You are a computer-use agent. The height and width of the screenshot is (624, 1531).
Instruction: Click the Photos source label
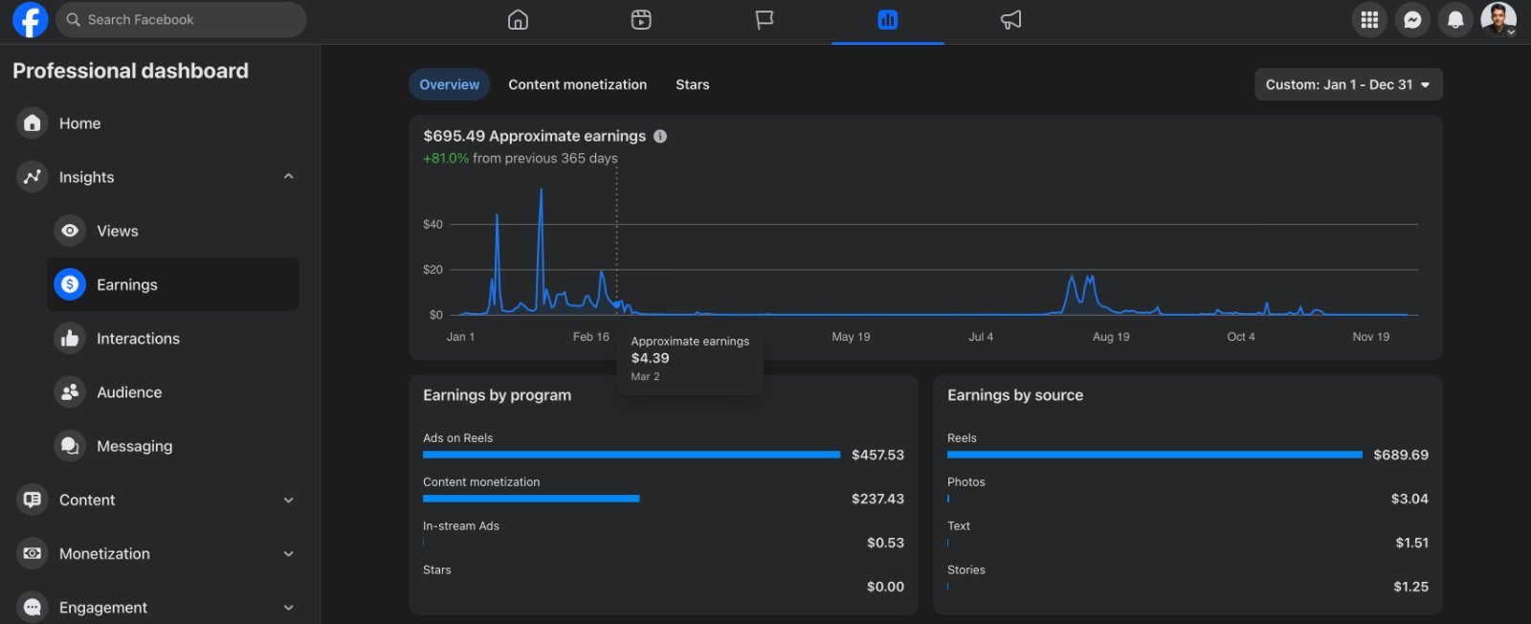tap(966, 481)
